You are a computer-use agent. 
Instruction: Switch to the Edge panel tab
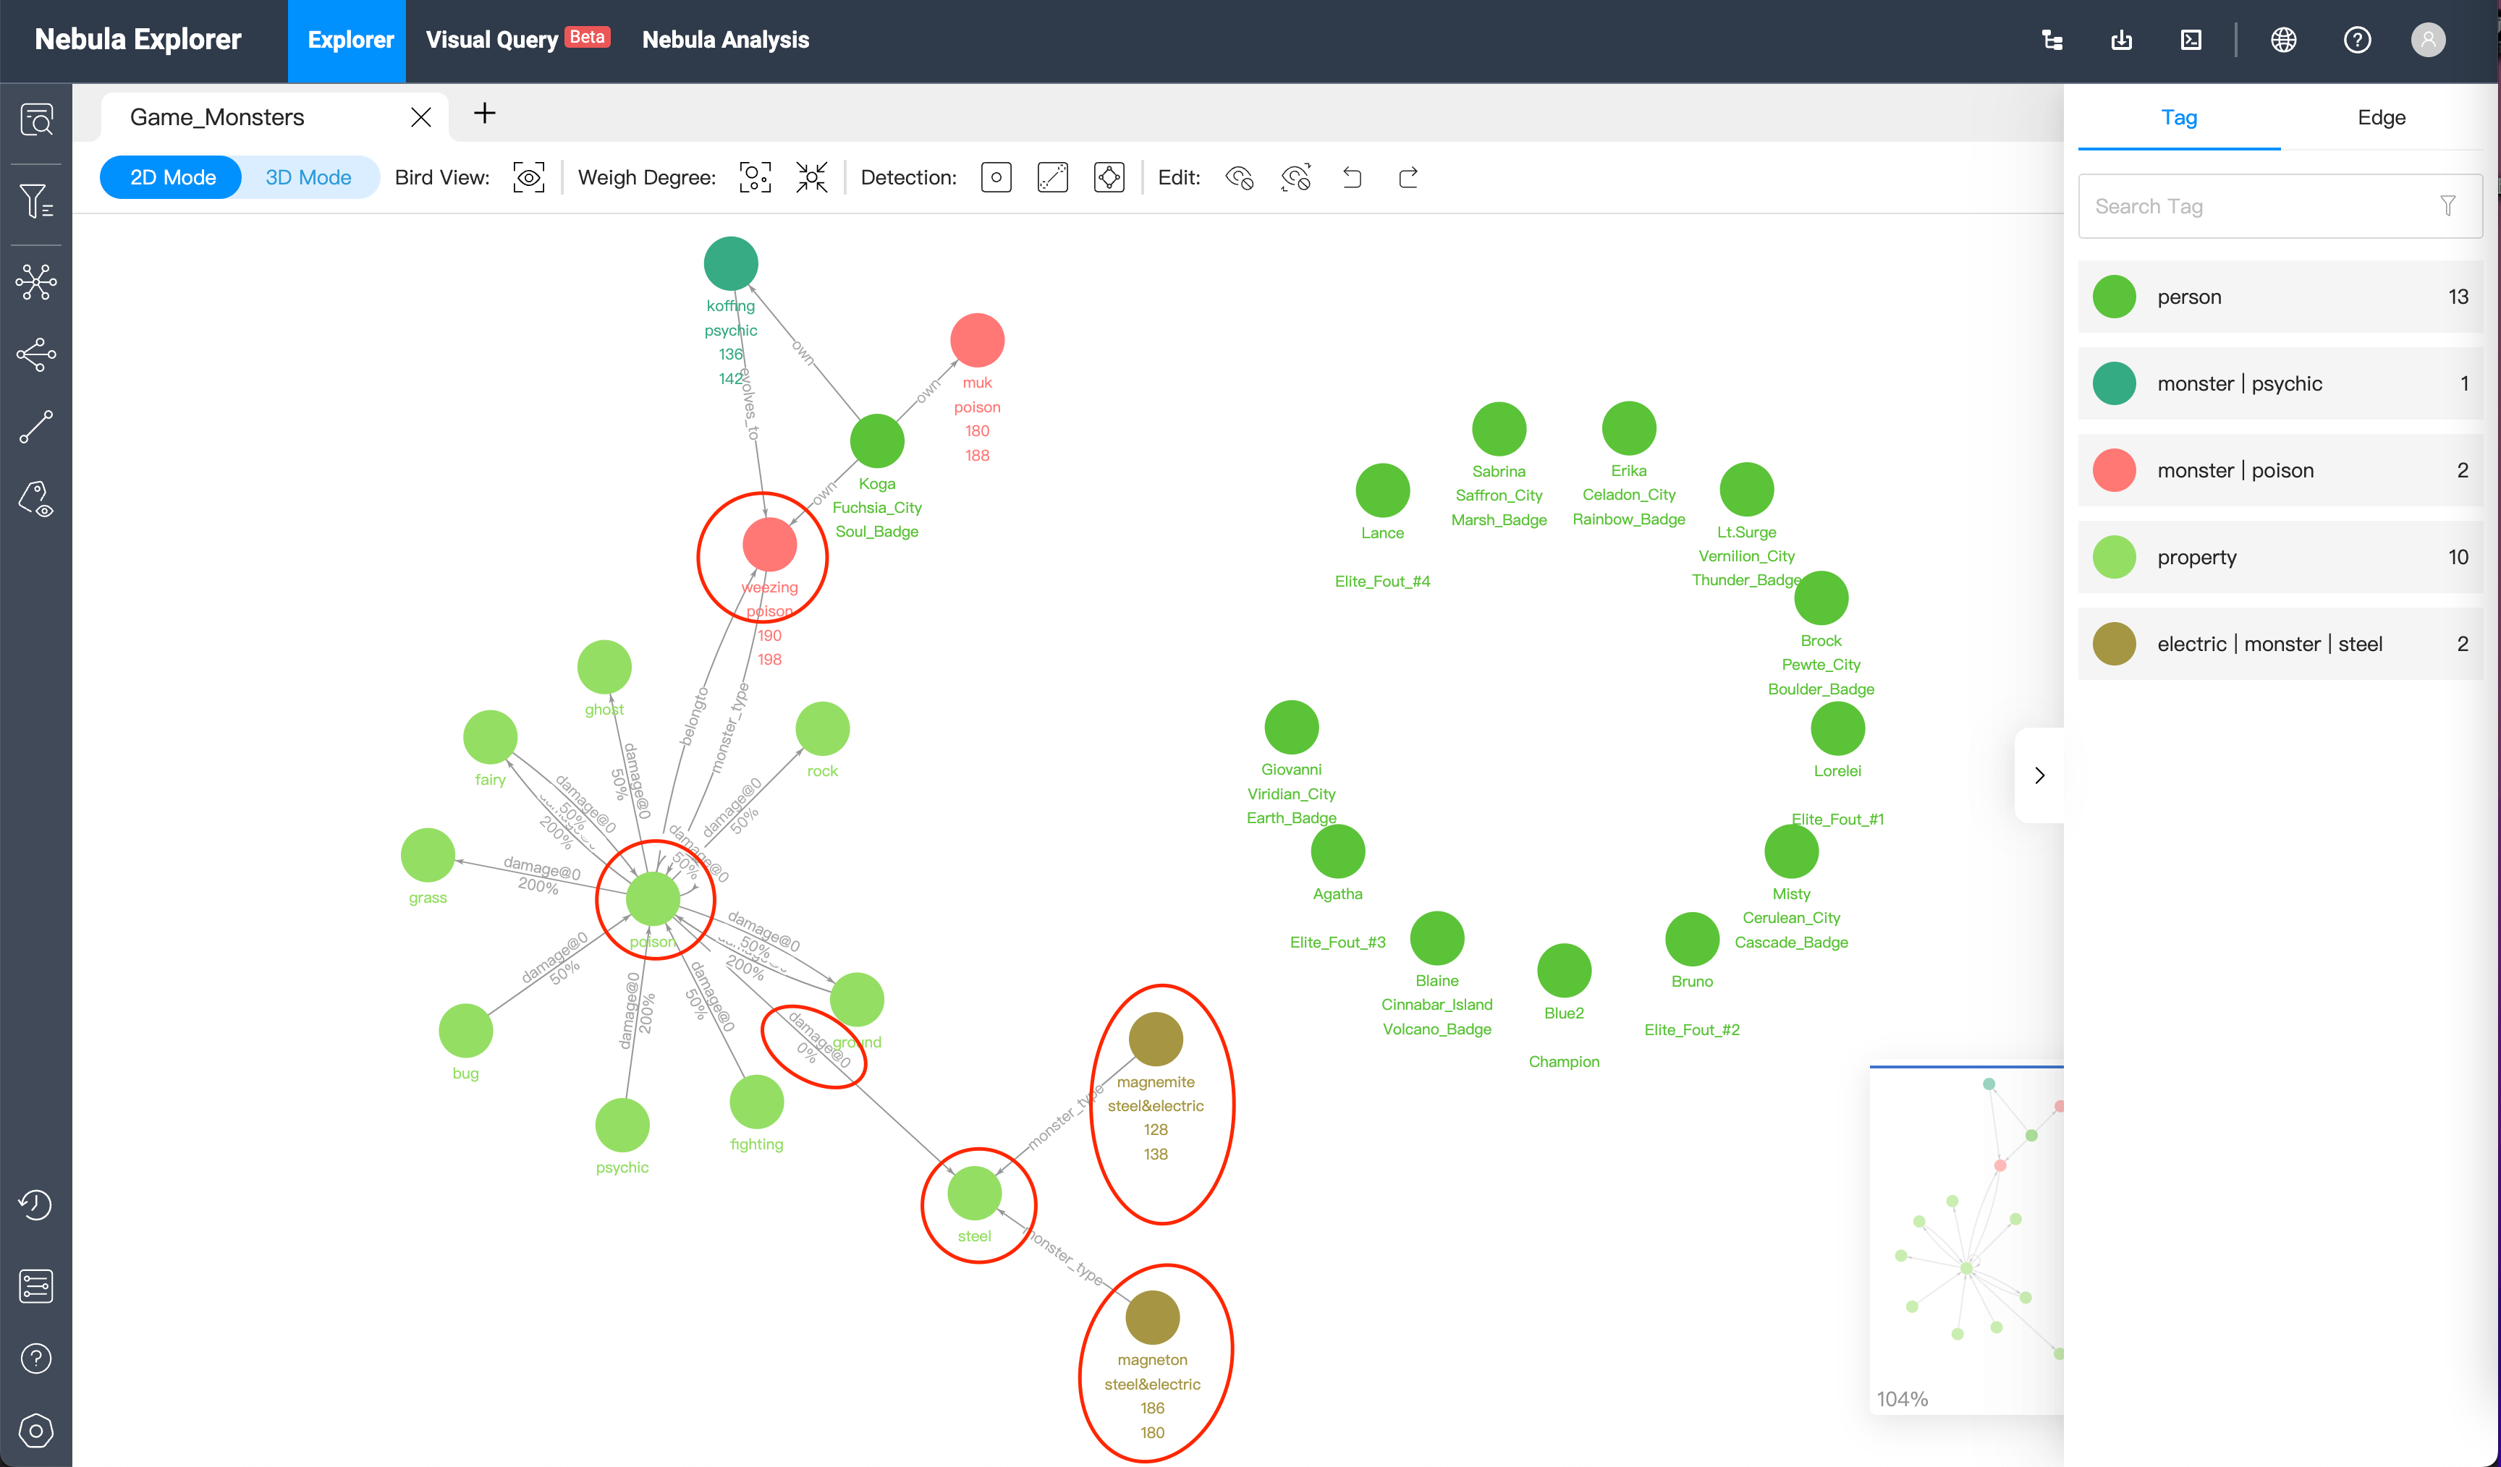tap(2381, 117)
